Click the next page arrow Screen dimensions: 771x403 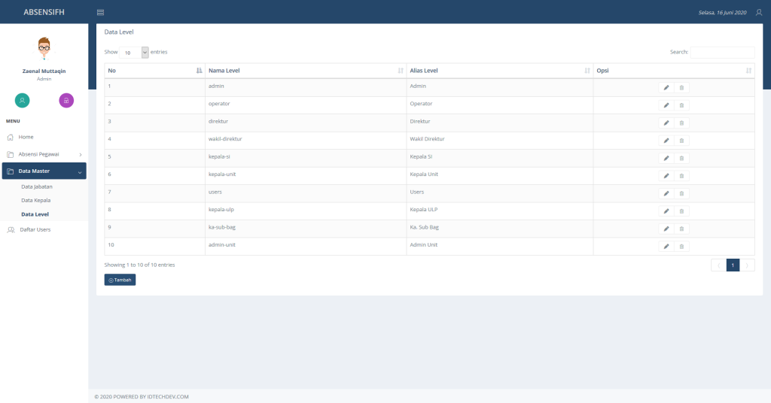(747, 265)
